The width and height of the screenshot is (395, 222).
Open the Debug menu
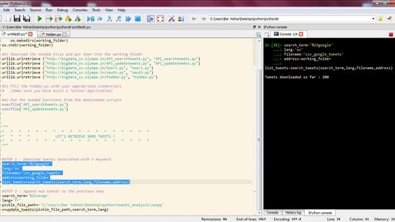[x=62, y=10]
